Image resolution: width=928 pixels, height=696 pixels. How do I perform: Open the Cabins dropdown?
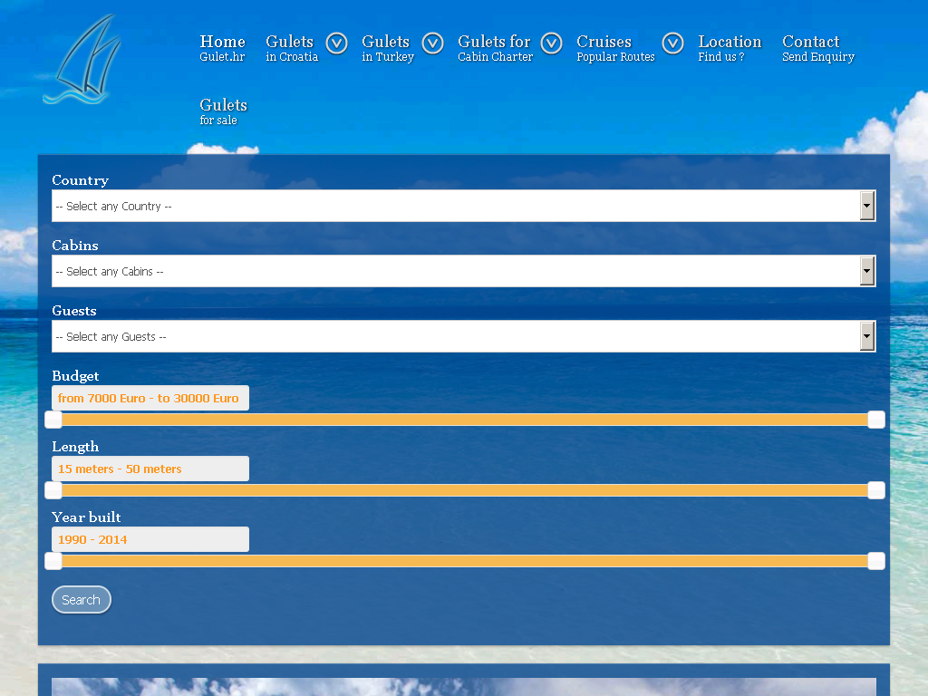[463, 271]
